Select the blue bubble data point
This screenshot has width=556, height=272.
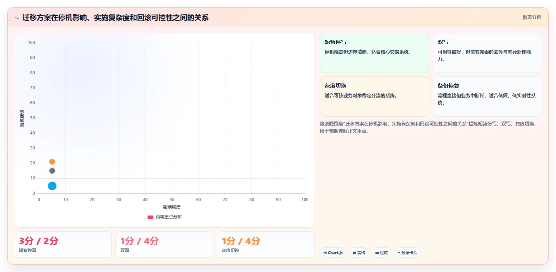click(52, 186)
